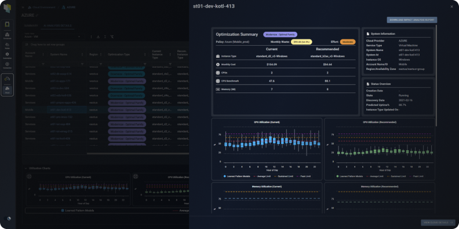Click system st02-db-easp-614 in table
The width and height of the screenshot is (459, 229).
pyautogui.click(x=61, y=74)
